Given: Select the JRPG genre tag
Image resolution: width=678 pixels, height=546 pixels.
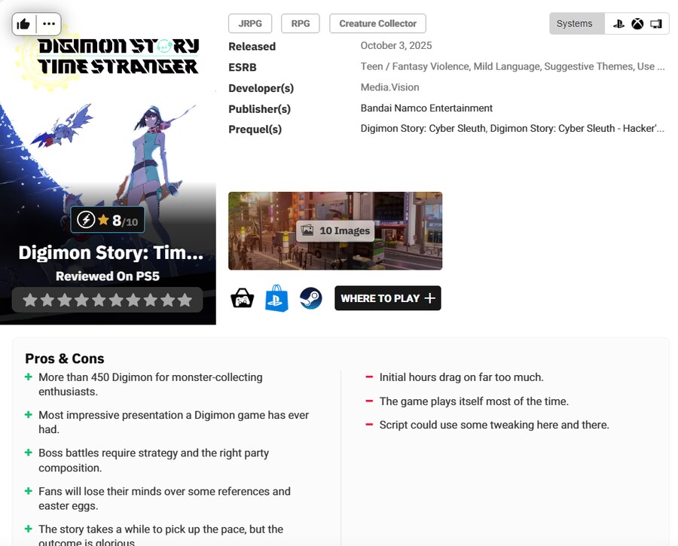Looking at the screenshot, I should [250, 23].
